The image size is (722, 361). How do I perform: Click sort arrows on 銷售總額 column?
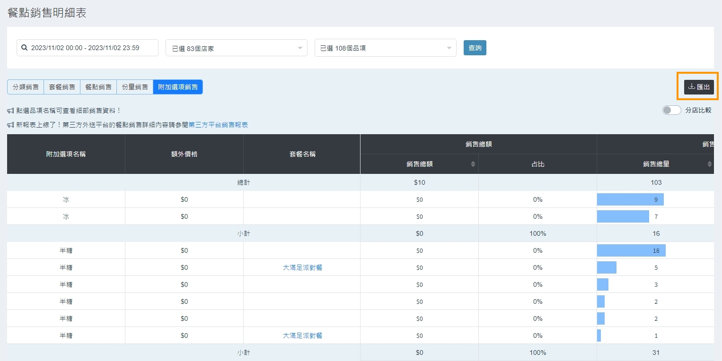tap(473, 164)
